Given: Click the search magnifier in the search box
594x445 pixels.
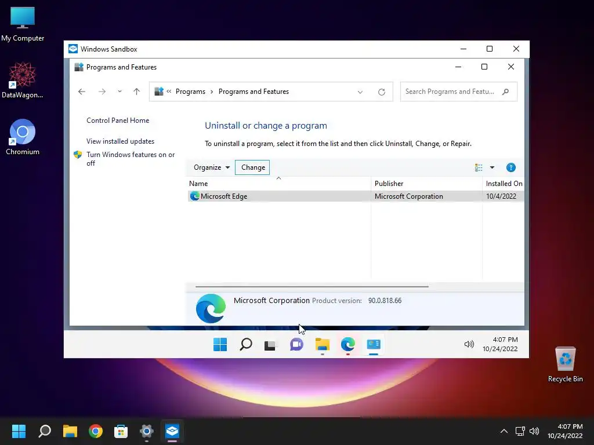Looking at the screenshot, I should coord(505,92).
